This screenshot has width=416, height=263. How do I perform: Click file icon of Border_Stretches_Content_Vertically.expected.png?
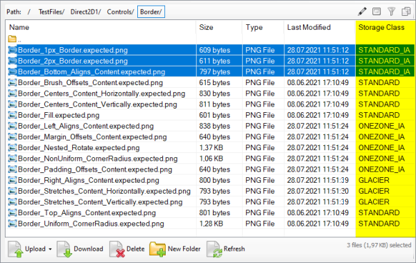12,202
